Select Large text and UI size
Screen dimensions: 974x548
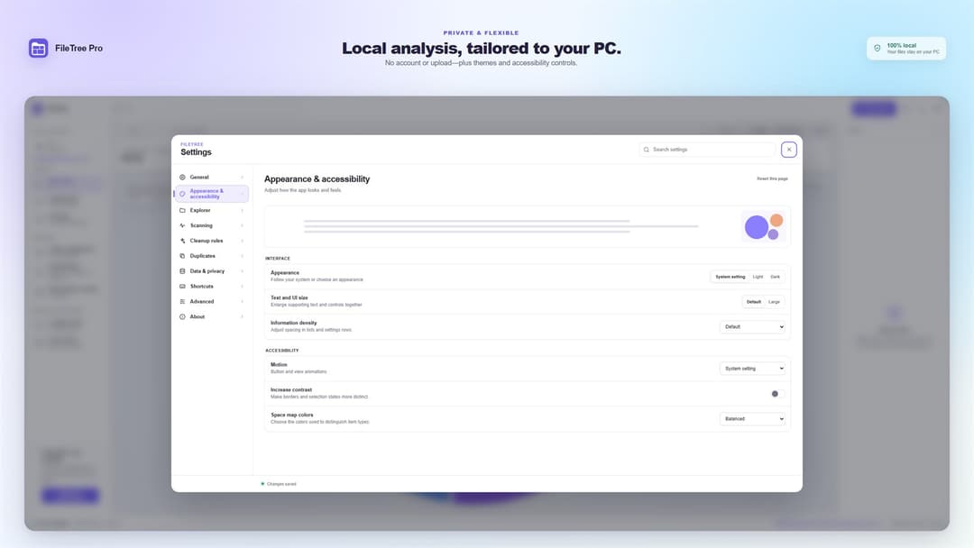(x=774, y=302)
